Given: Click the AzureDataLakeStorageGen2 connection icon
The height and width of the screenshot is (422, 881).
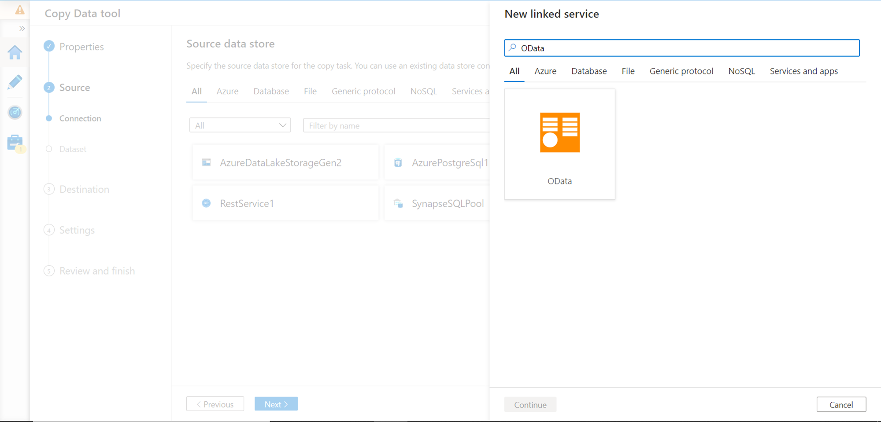Looking at the screenshot, I should [206, 163].
